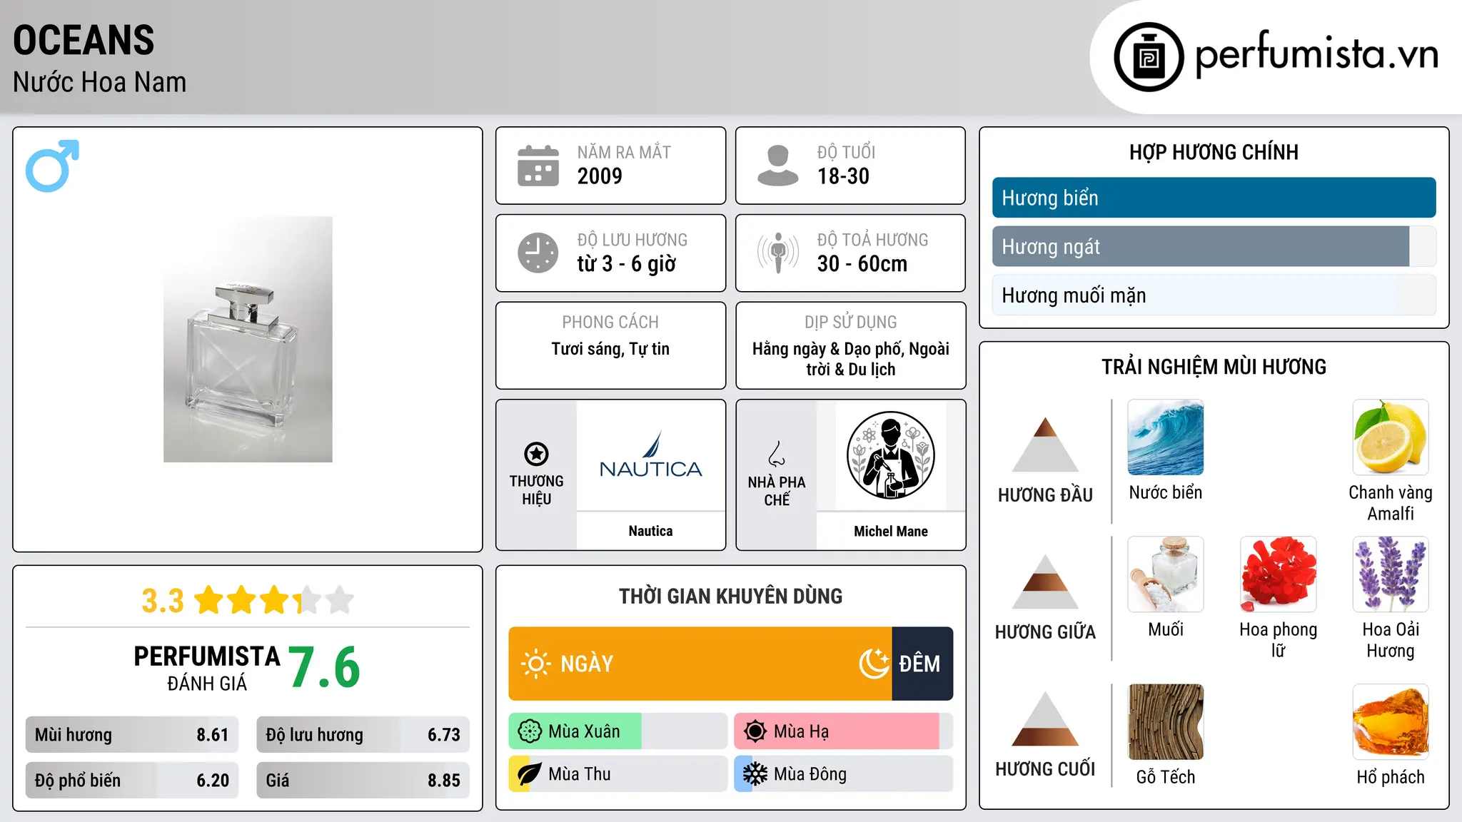Click the age range value 18-30
The image size is (1462, 822).
tap(843, 176)
